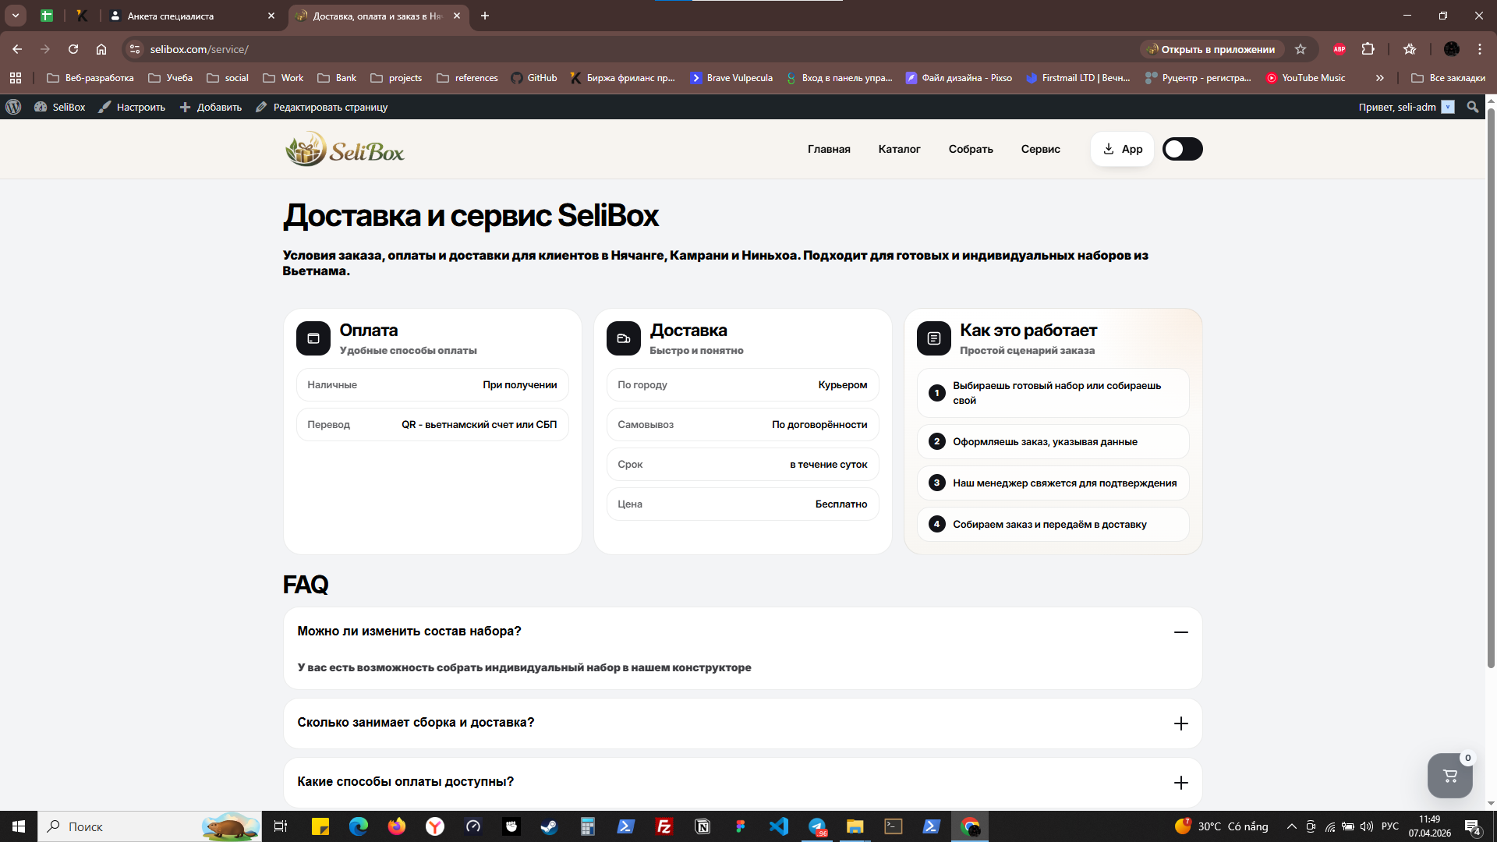Open the browser profile avatar

1452,49
